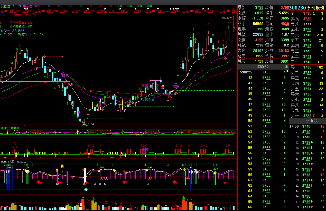This screenshot has height=211, width=326.
Task: Click the 细 detail button
Action: (x=286, y=67)
